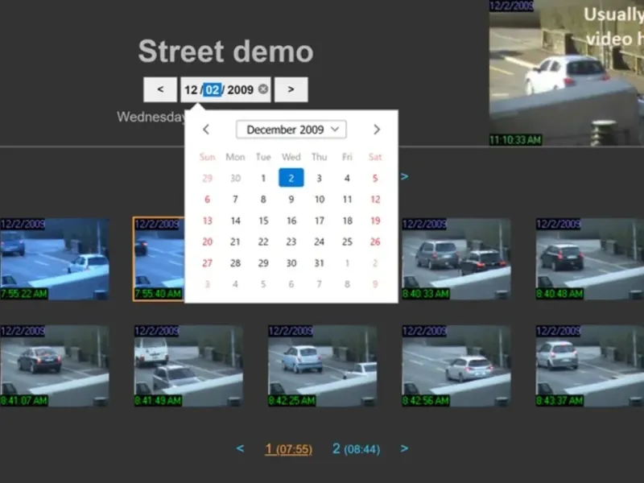This screenshot has height=483, width=644.
Task: Open the 11:10:33 AM preview video
Action: click(x=567, y=72)
